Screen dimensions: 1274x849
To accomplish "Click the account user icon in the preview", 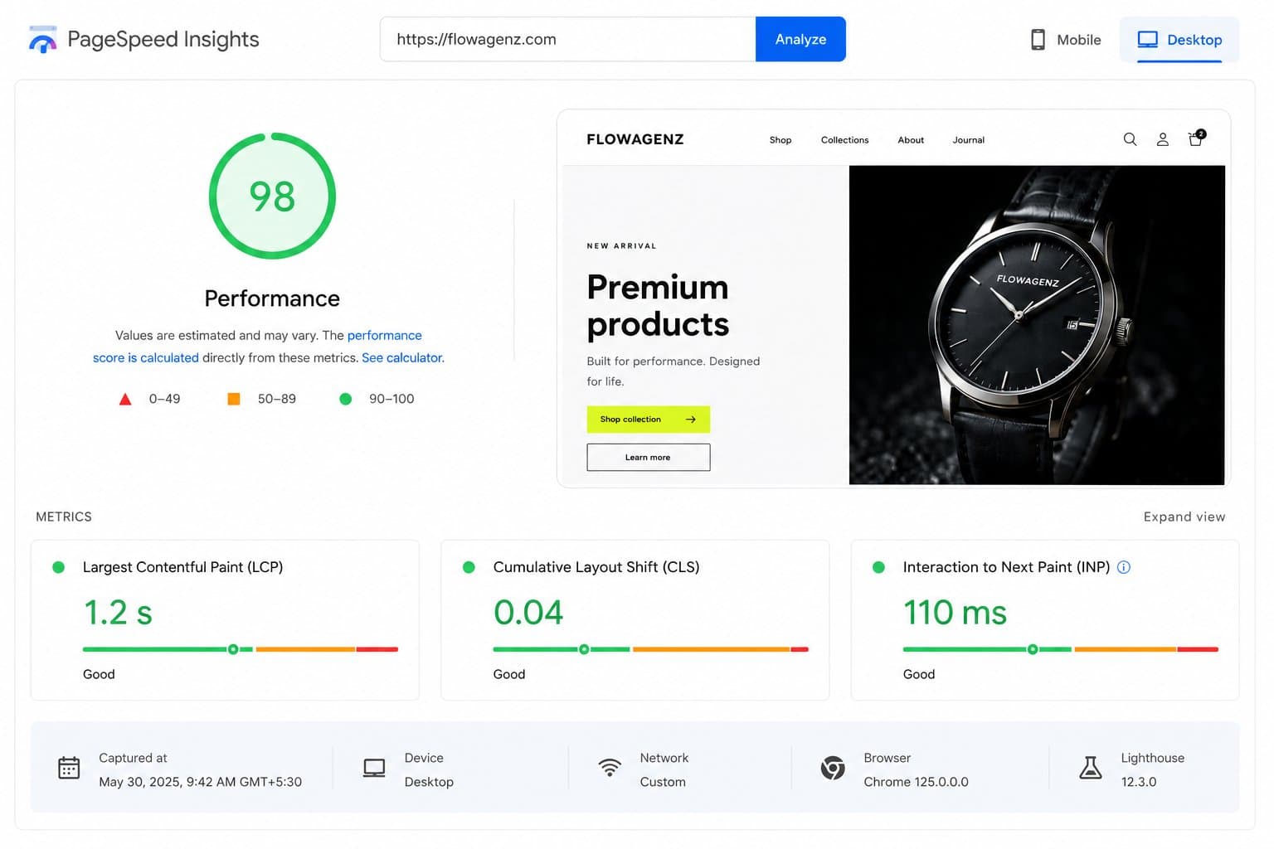I will click(x=1163, y=139).
